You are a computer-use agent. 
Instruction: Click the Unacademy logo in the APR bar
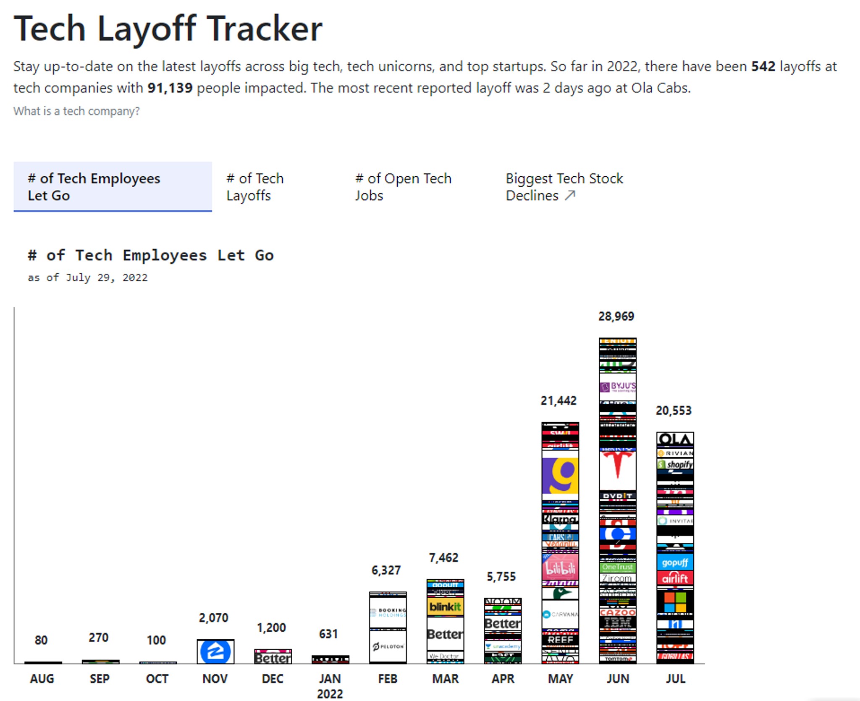coord(503,646)
